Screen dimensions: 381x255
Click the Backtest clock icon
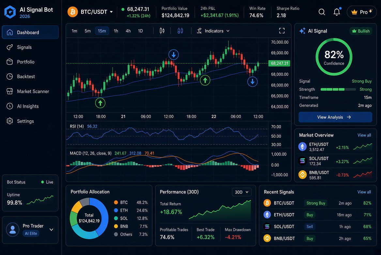point(10,76)
